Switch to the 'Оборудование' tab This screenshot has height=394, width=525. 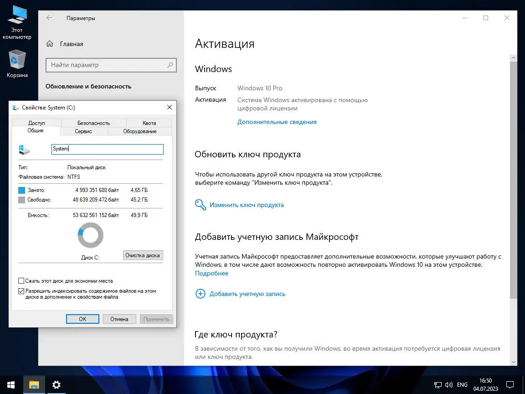[x=139, y=131]
